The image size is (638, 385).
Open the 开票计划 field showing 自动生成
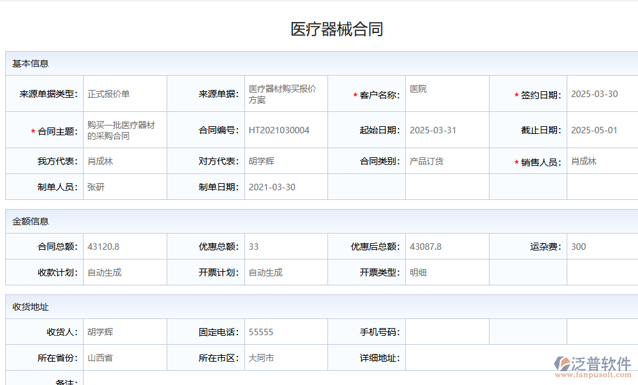tap(286, 272)
